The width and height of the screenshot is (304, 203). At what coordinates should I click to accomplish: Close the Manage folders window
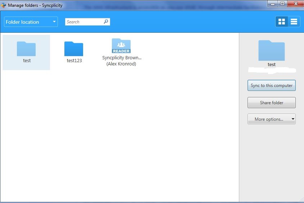(295, 4)
